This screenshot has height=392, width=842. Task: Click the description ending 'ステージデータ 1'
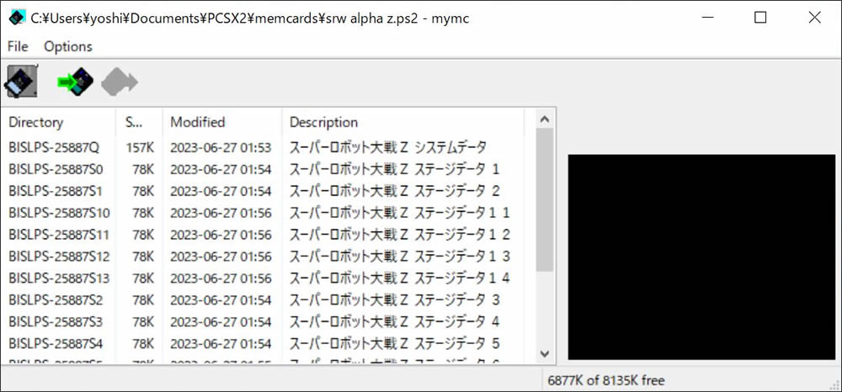395,169
